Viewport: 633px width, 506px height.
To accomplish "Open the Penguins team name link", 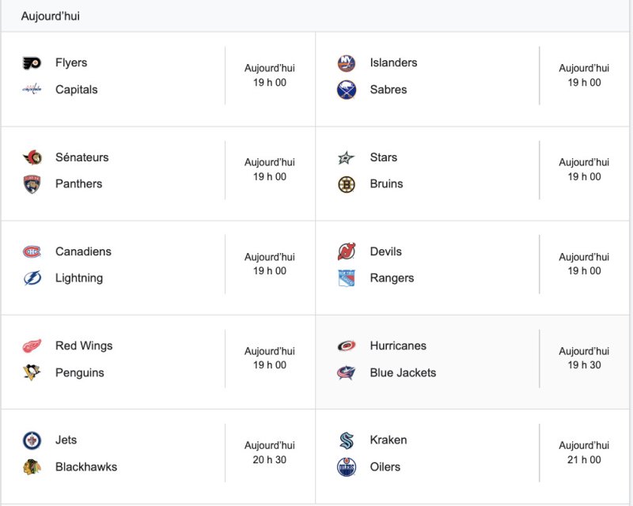I will [80, 372].
